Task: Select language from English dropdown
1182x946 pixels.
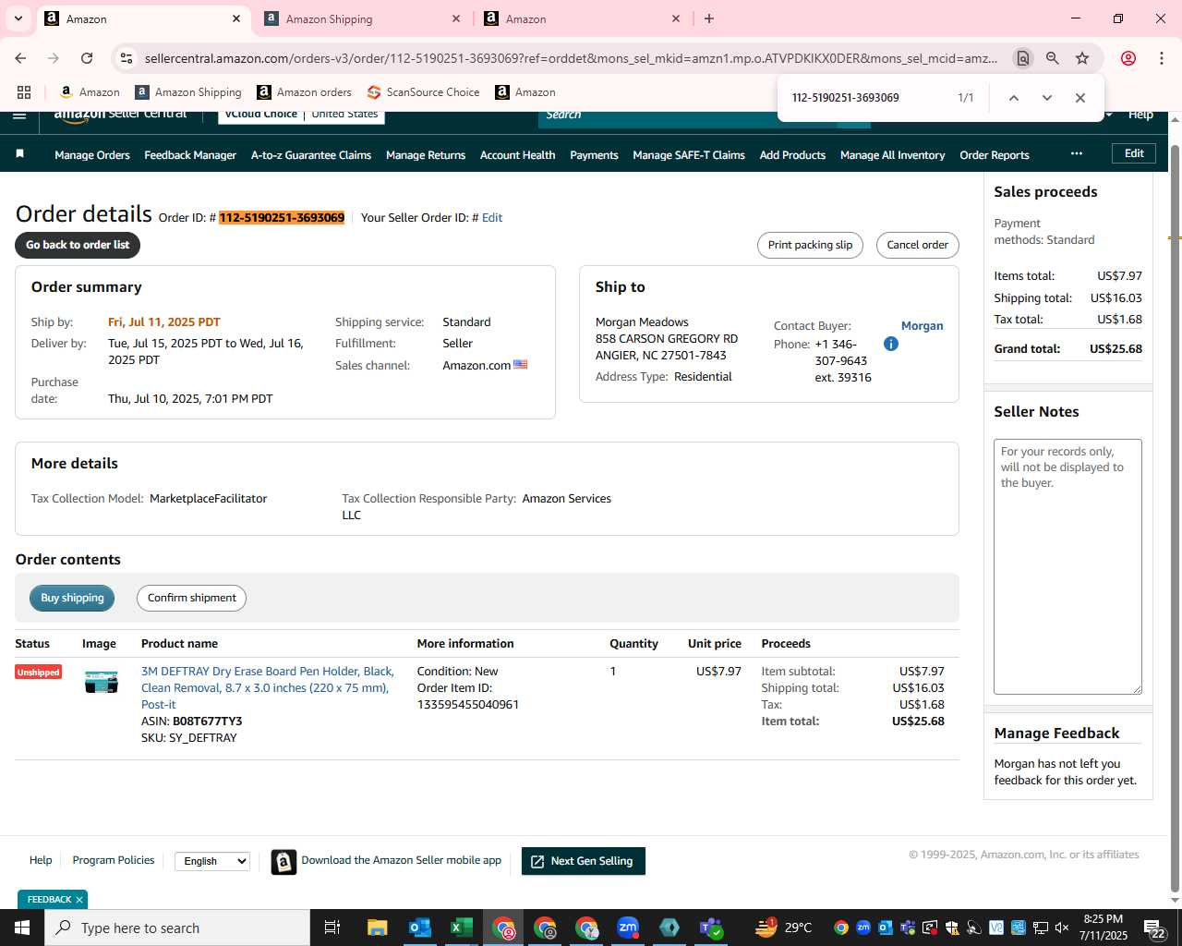Action: [x=212, y=861]
